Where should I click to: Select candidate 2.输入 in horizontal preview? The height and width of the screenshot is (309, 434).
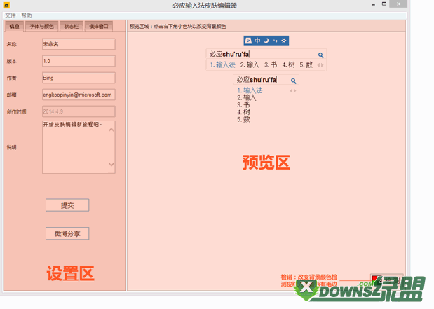coord(250,65)
